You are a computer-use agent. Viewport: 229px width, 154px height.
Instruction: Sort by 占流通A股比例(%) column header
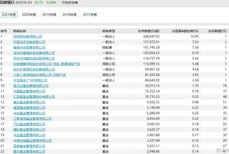185,31
